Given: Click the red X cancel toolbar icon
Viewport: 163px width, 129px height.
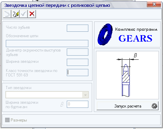Looking at the screenshot, I should 32,14.
